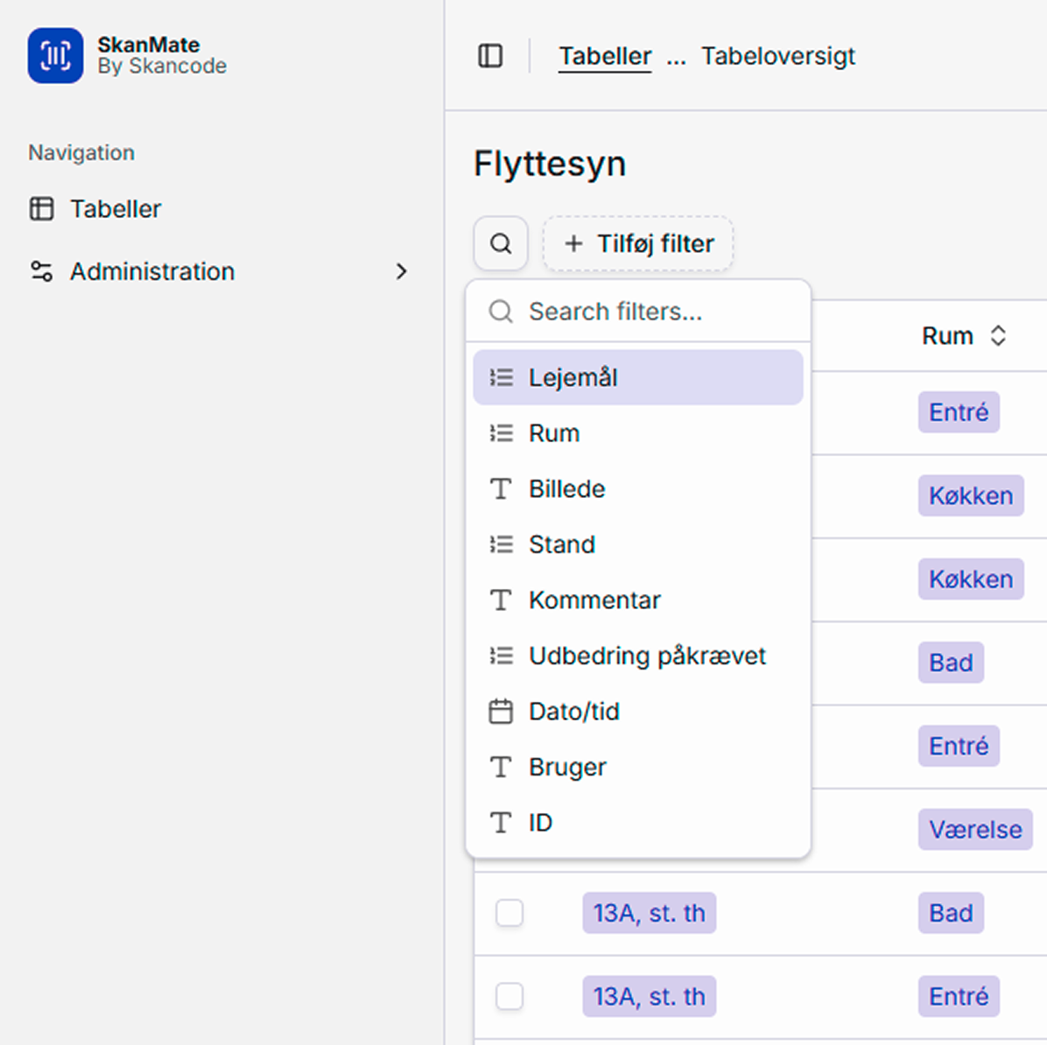Viewport: 1047px width, 1045px height.
Task: Open the Tabeller breadcrumb item
Action: (x=604, y=55)
